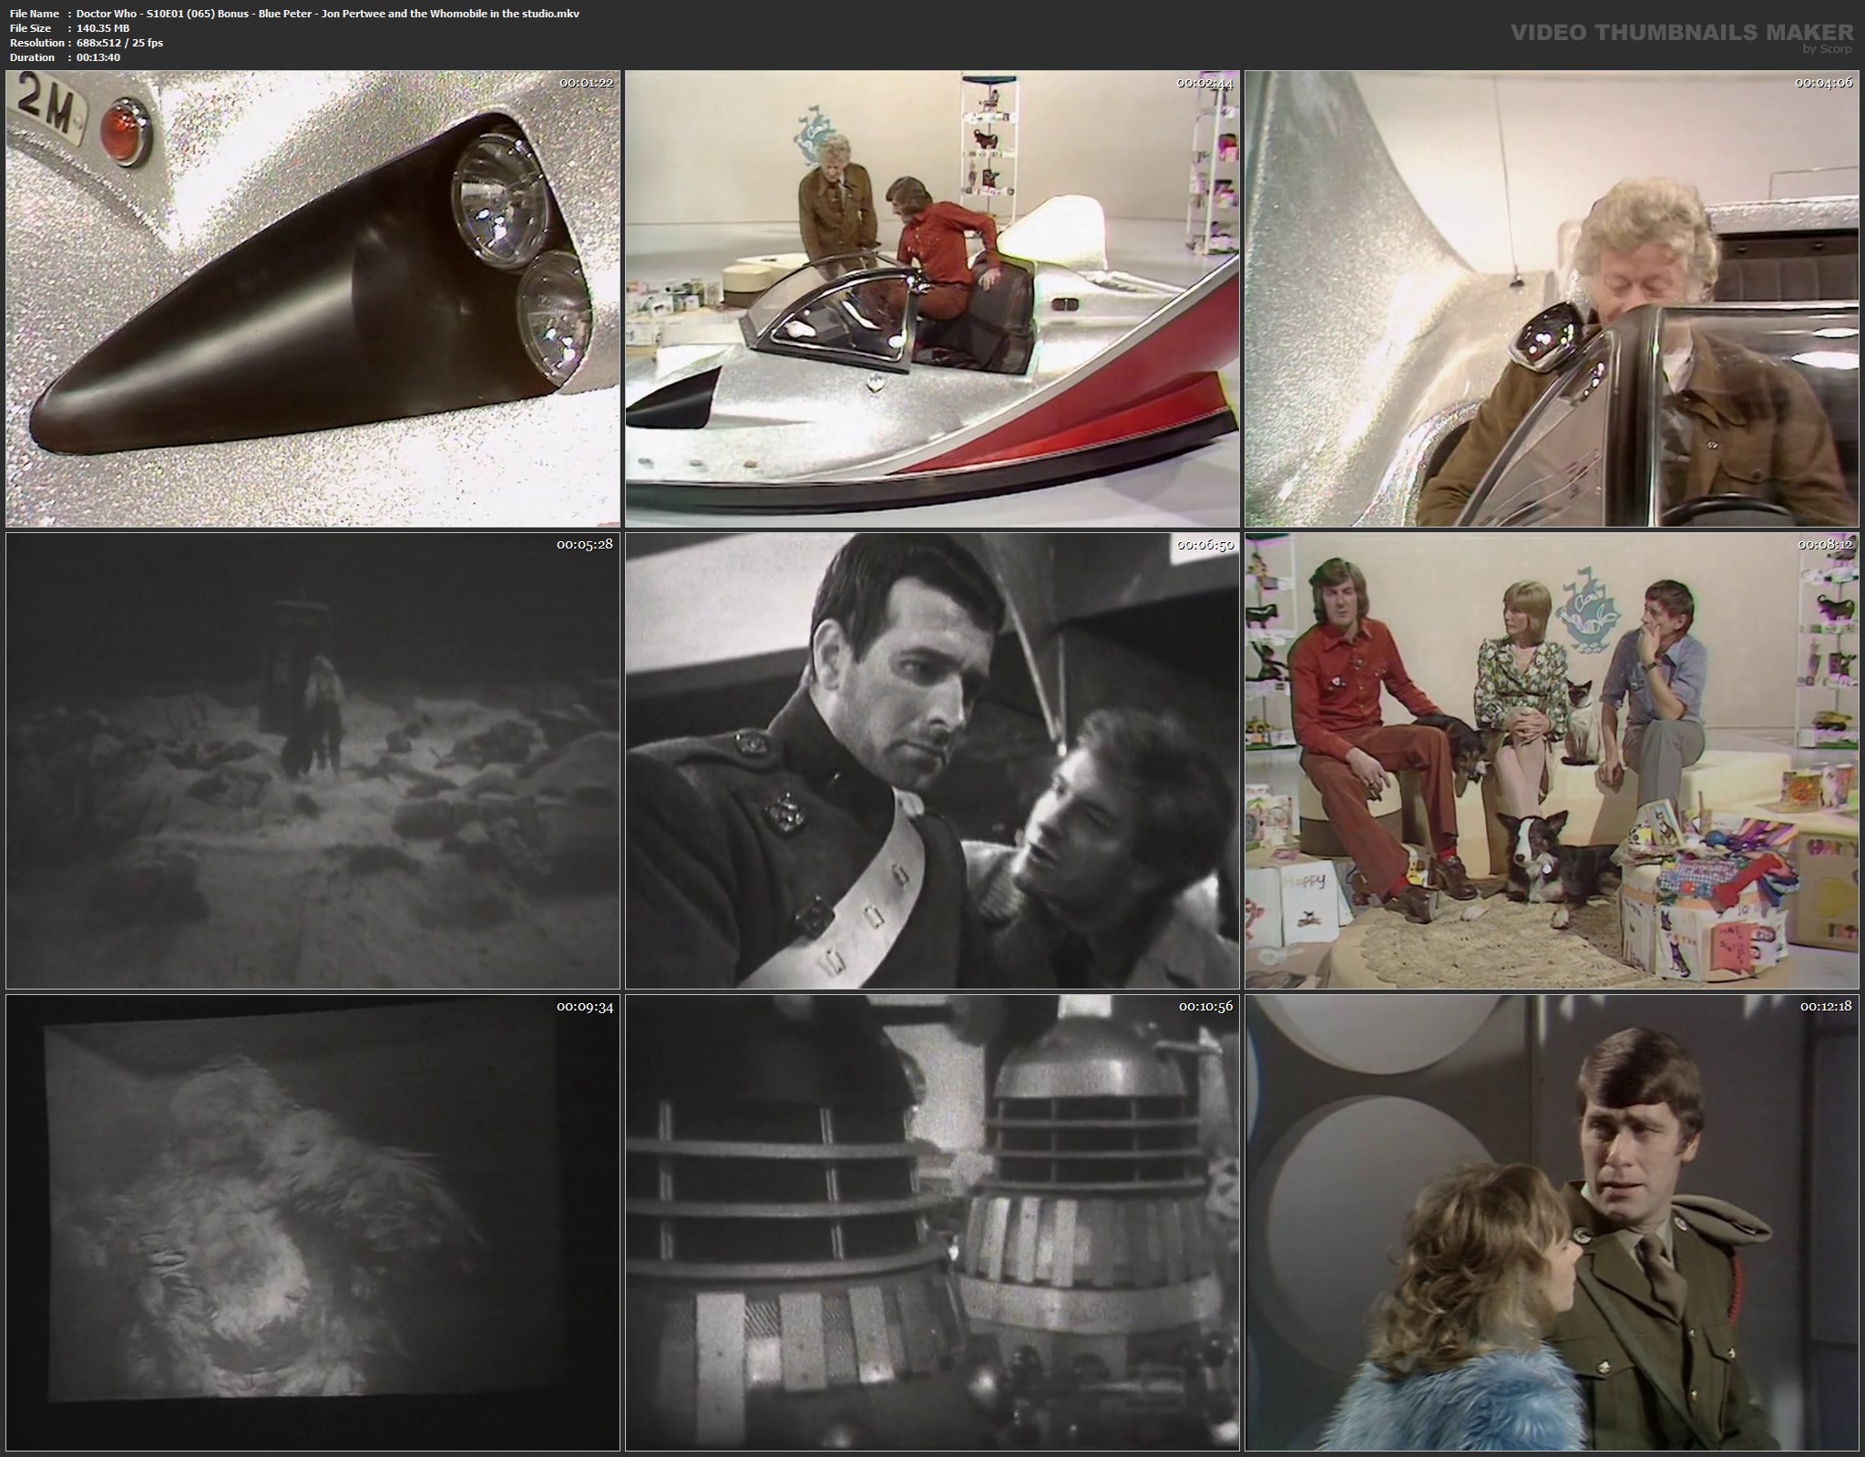Click the Resolution value 688x512 / 25 fps
The image size is (1865, 1457).
[x=119, y=43]
